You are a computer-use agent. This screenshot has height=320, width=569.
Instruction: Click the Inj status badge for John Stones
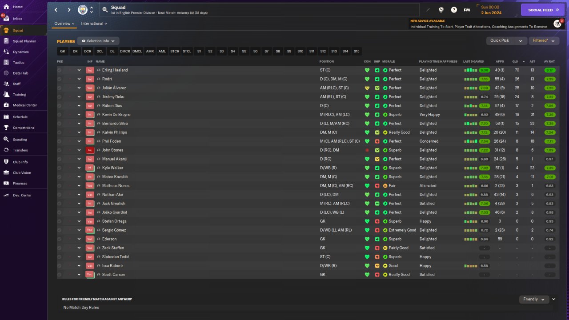coord(90,150)
